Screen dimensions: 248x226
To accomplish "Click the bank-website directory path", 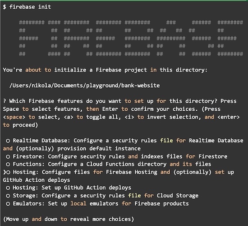I will coord(84,85).
